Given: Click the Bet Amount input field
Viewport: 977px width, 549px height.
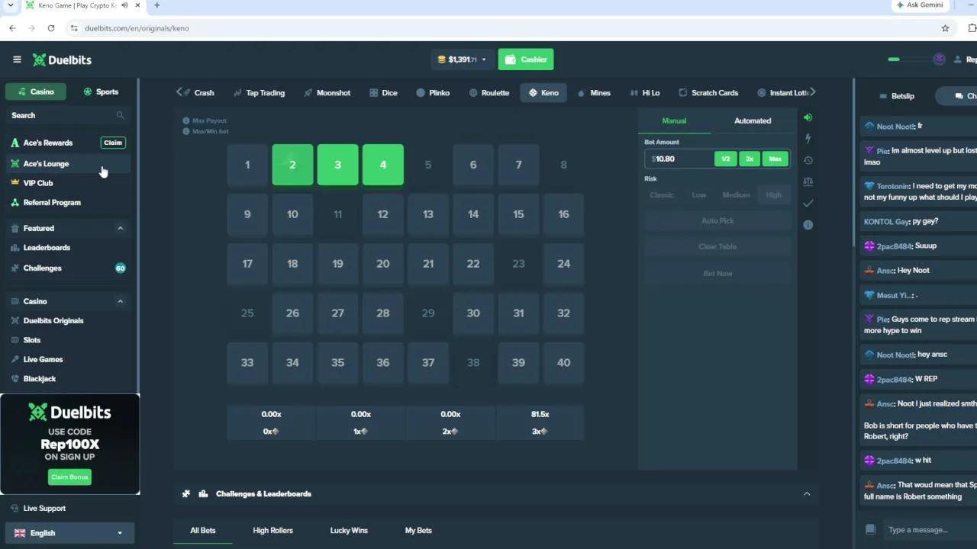Looking at the screenshot, I should pos(680,159).
